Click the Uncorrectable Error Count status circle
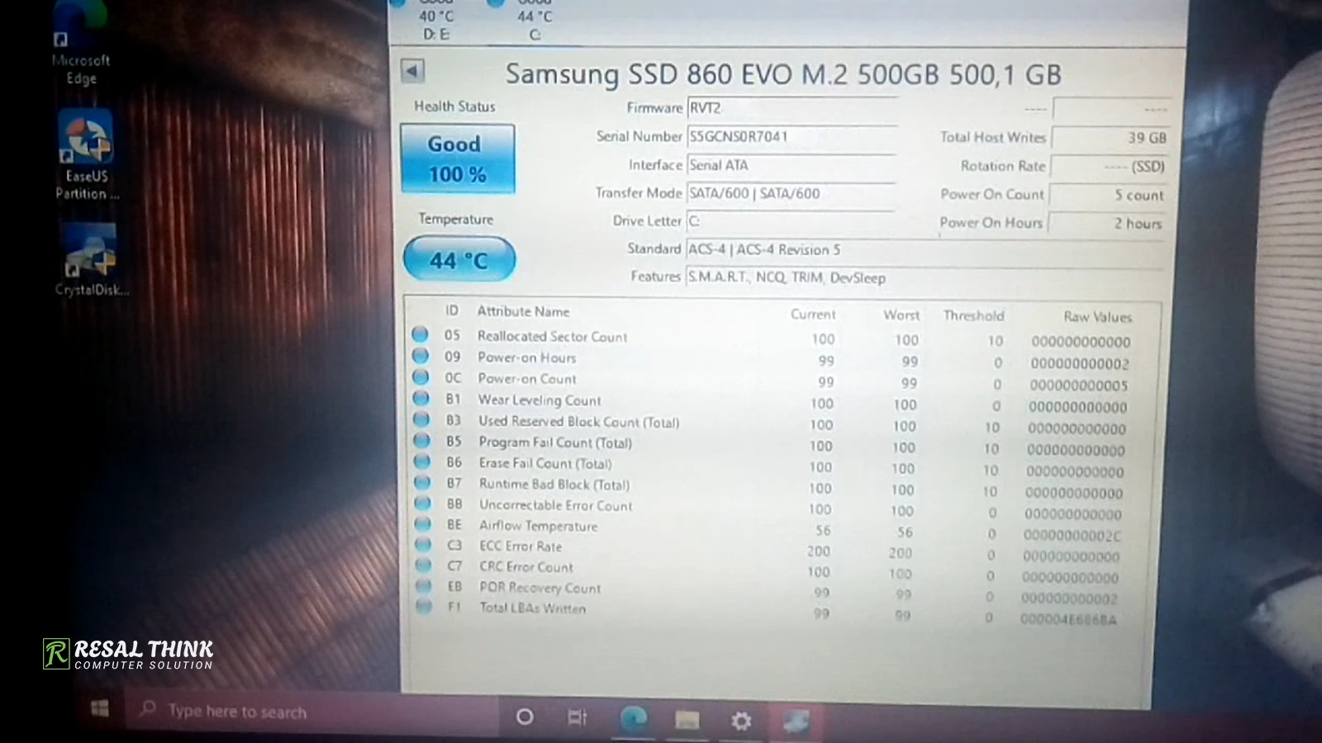This screenshot has height=743, width=1322. click(423, 503)
